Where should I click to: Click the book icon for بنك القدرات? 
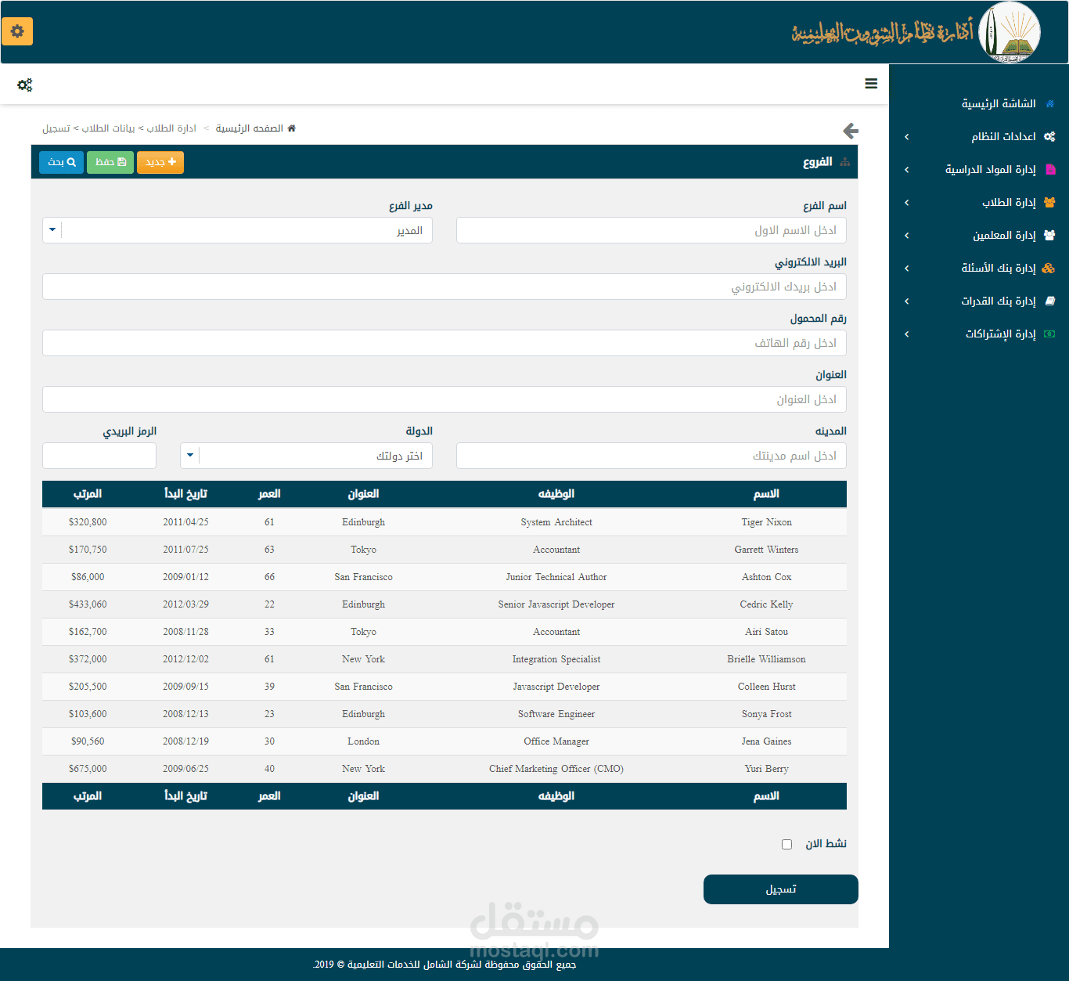1050,301
